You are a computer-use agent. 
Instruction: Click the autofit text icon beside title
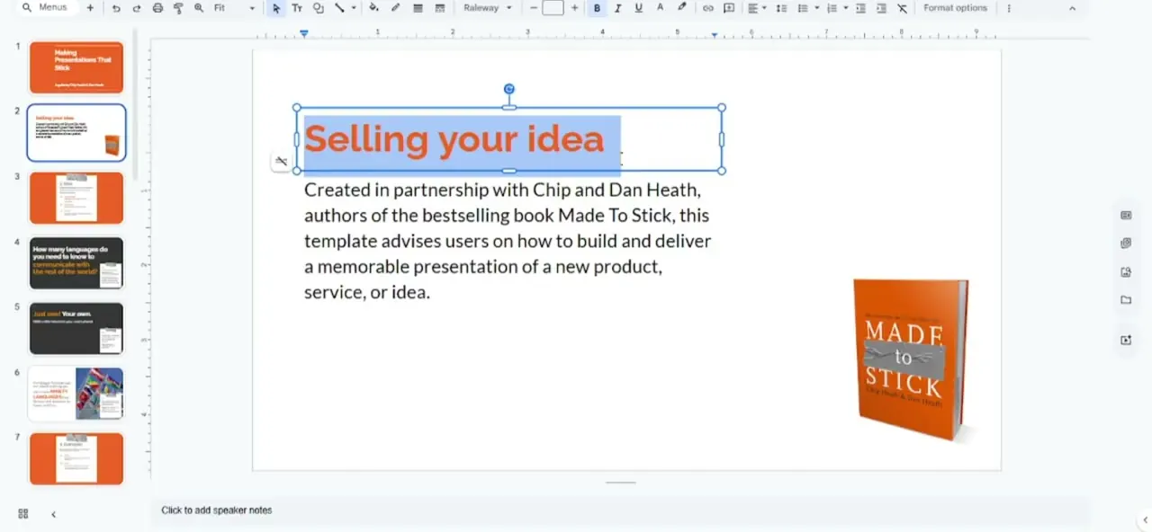click(282, 162)
